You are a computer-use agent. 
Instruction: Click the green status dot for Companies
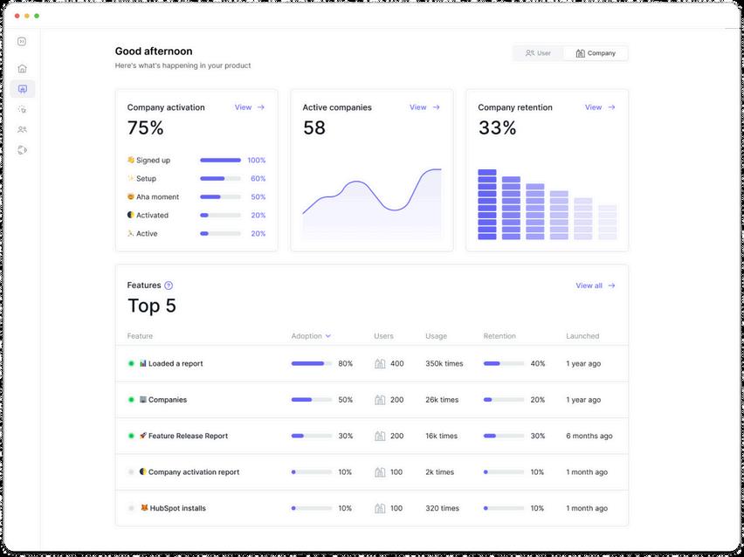point(132,400)
